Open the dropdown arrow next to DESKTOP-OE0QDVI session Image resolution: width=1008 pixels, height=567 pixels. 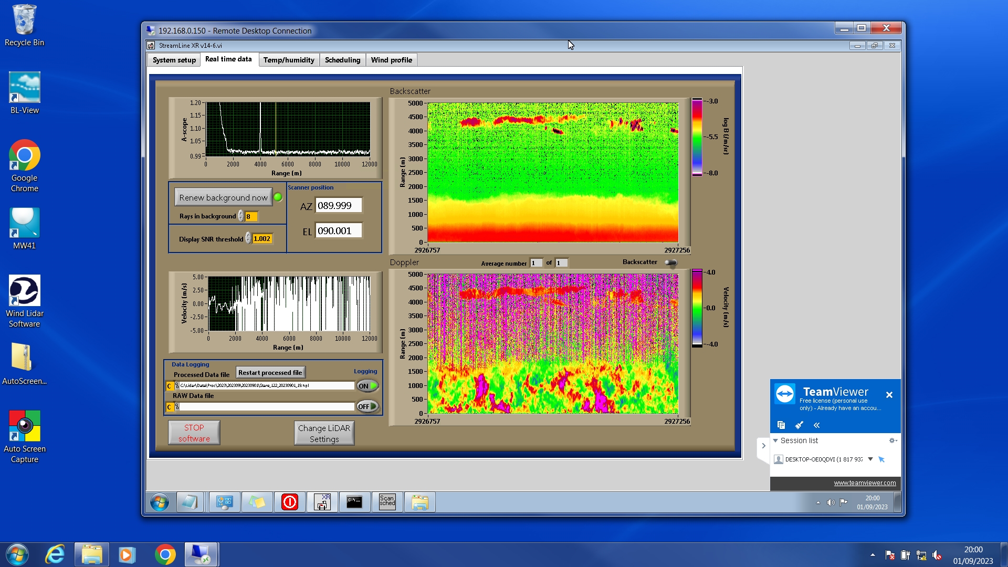pyautogui.click(x=870, y=459)
